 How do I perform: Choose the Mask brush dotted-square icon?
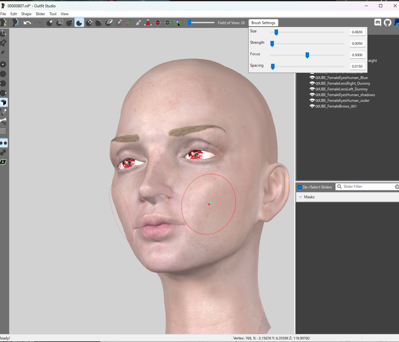point(60,23)
